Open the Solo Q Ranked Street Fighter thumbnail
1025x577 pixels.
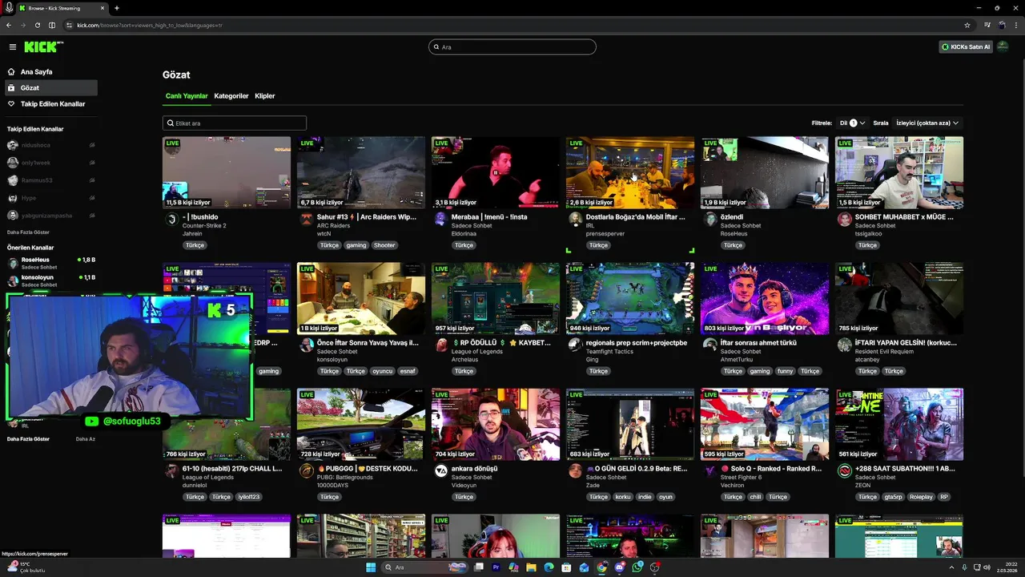tap(765, 425)
